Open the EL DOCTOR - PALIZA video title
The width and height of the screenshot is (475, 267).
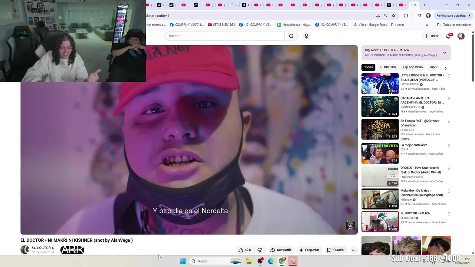[x=415, y=213]
